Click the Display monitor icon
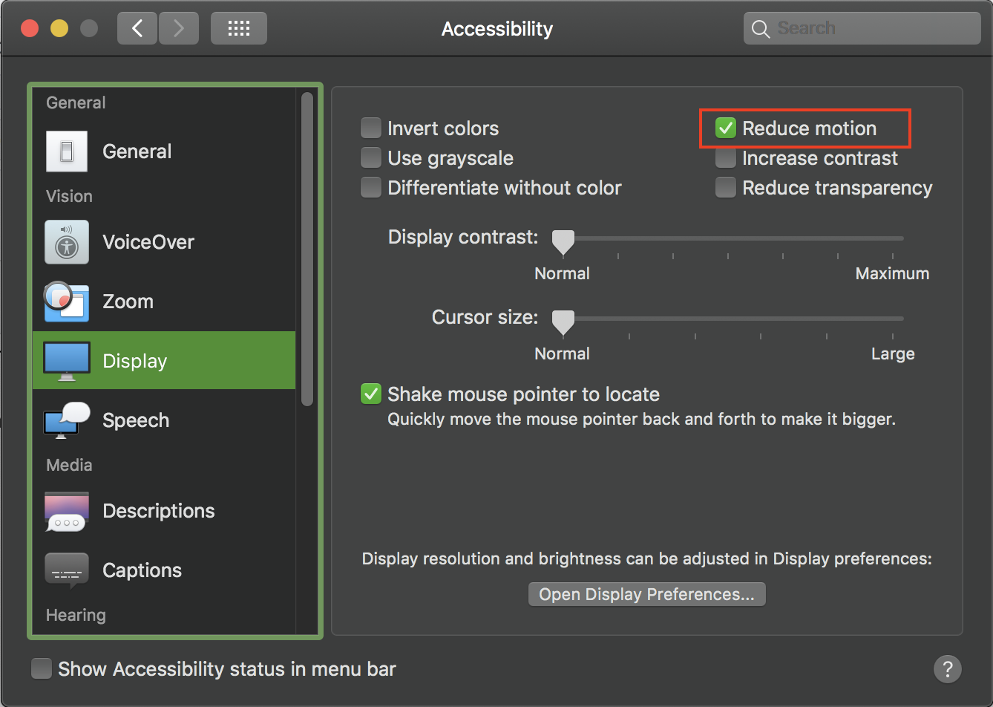 tap(67, 361)
